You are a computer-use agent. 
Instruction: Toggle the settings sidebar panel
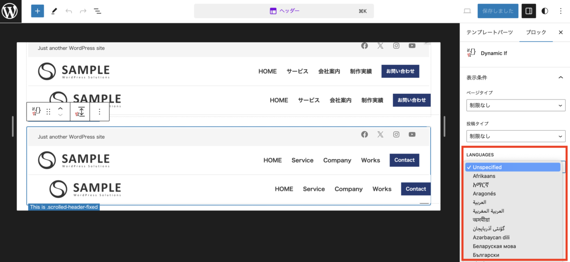tap(529, 11)
